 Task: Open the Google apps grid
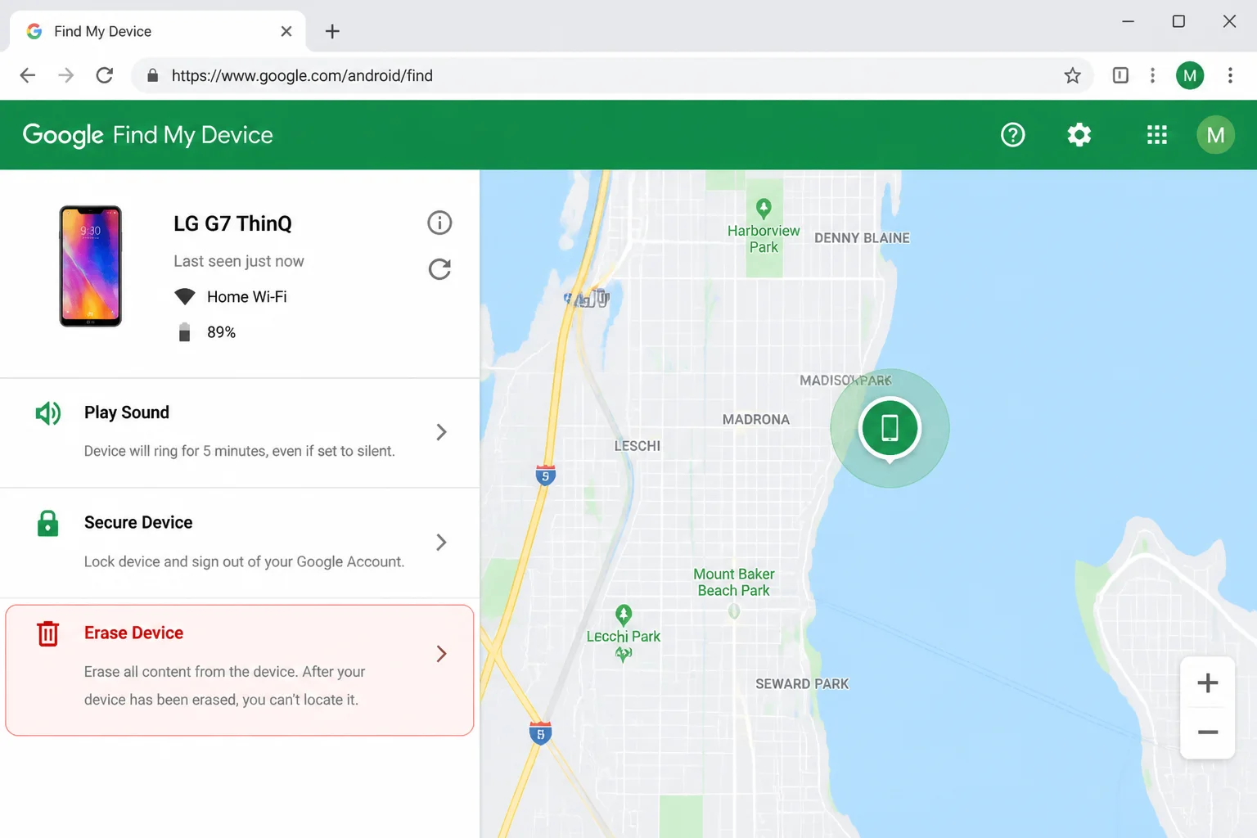coord(1156,135)
